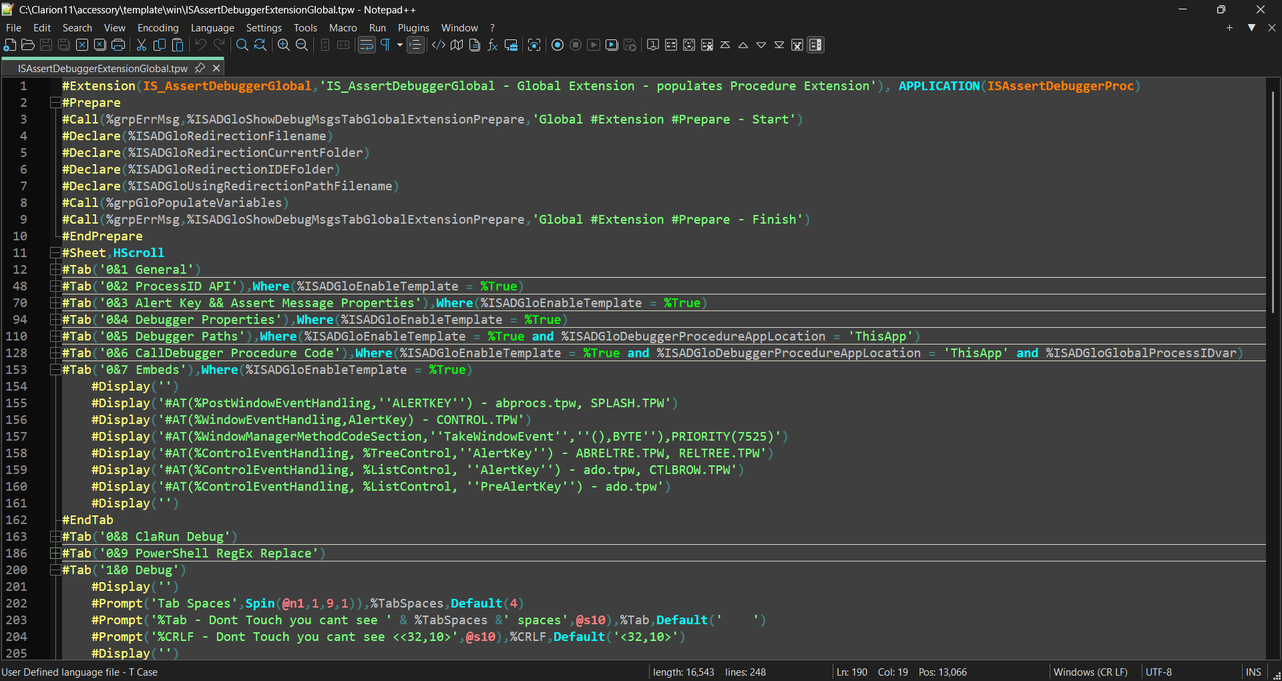Toggle the indent guide toolbar button
Image resolution: width=1282 pixels, height=681 pixels.
tap(415, 45)
